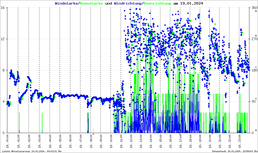
Task: Select the "19. 18:00" time label
Action: (x=190, y=141)
